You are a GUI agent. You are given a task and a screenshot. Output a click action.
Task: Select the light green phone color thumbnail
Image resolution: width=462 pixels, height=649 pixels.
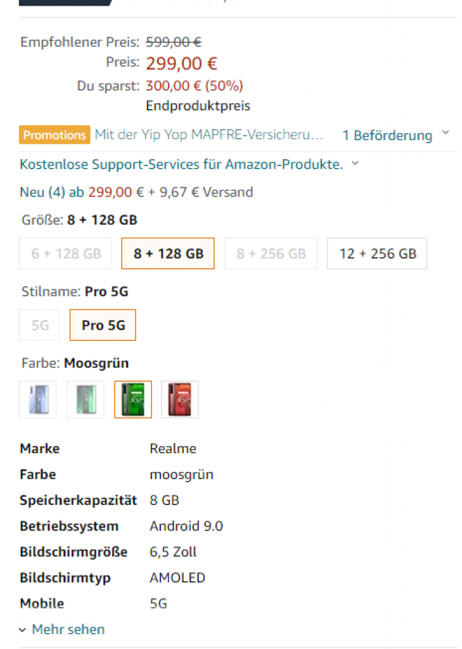[x=86, y=399]
